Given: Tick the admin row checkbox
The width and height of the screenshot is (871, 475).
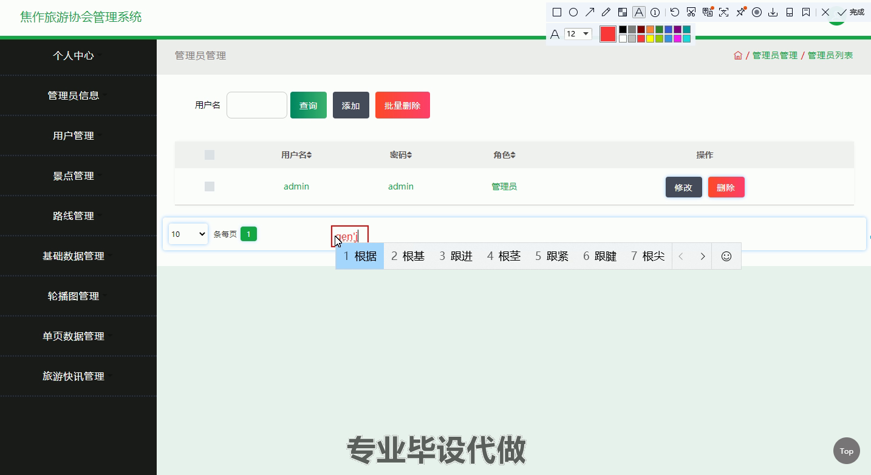Looking at the screenshot, I should (x=210, y=186).
